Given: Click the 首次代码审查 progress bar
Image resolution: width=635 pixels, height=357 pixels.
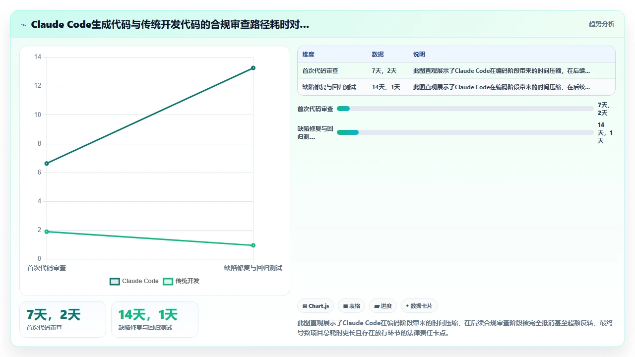Looking at the screenshot, I should (465, 109).
